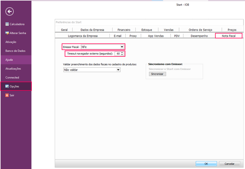Click the timeout seconds input field
Viewport: 245px width, 169px height.
118,54
